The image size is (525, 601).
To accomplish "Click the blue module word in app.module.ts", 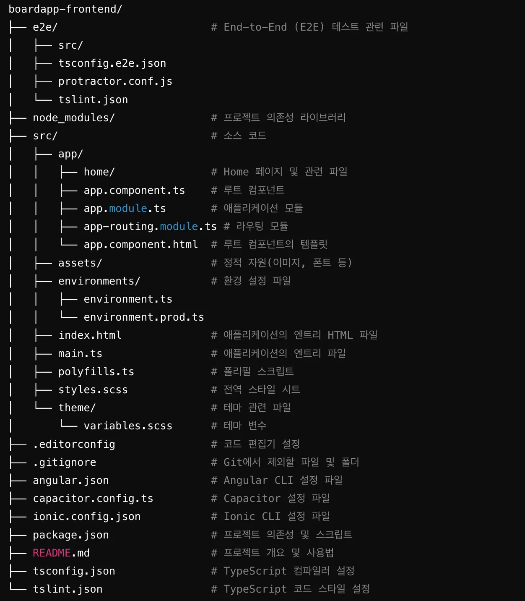I will click(x=128, y=209).
